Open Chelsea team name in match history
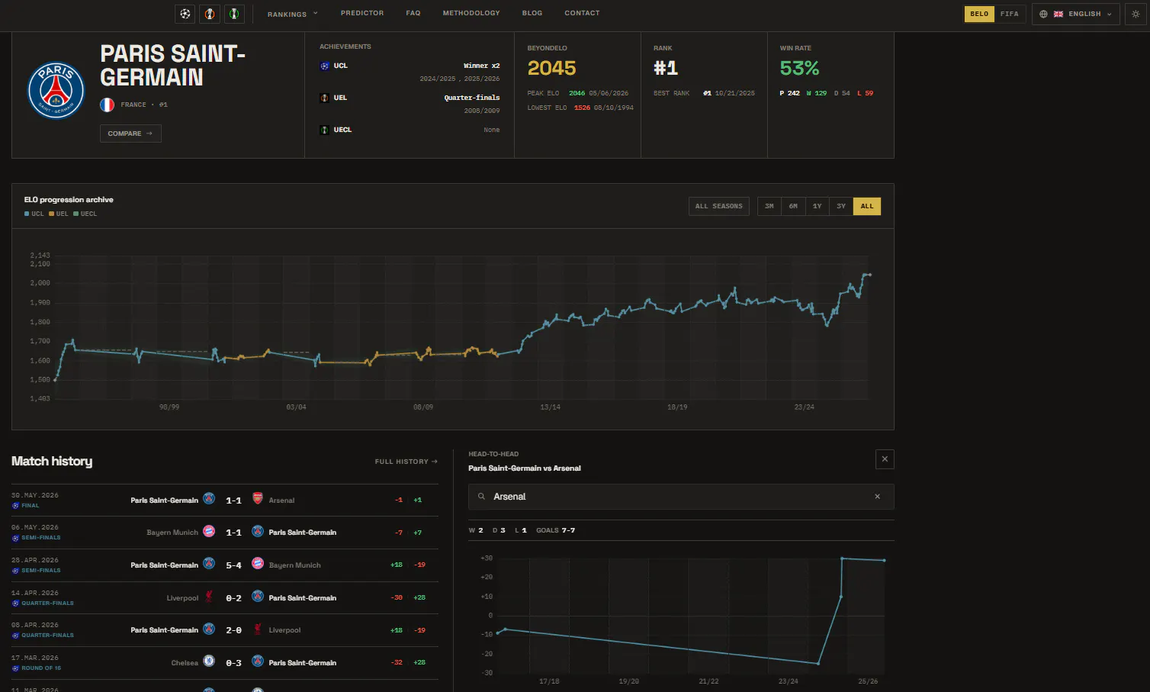Screen dimensions: 1150x692 [x=185, y=663]
